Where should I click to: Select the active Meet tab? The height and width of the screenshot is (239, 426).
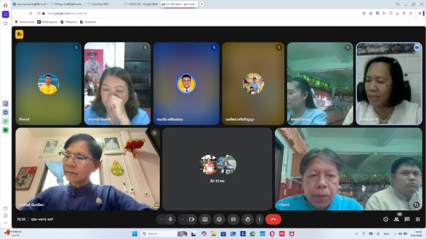tap(179, 4)
